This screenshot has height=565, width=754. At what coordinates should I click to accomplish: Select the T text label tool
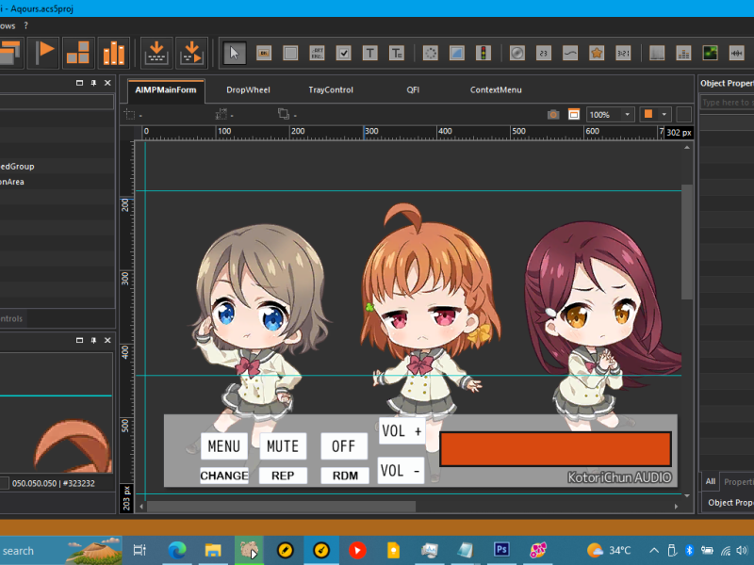pyautogui.click(x=369, y=53)
